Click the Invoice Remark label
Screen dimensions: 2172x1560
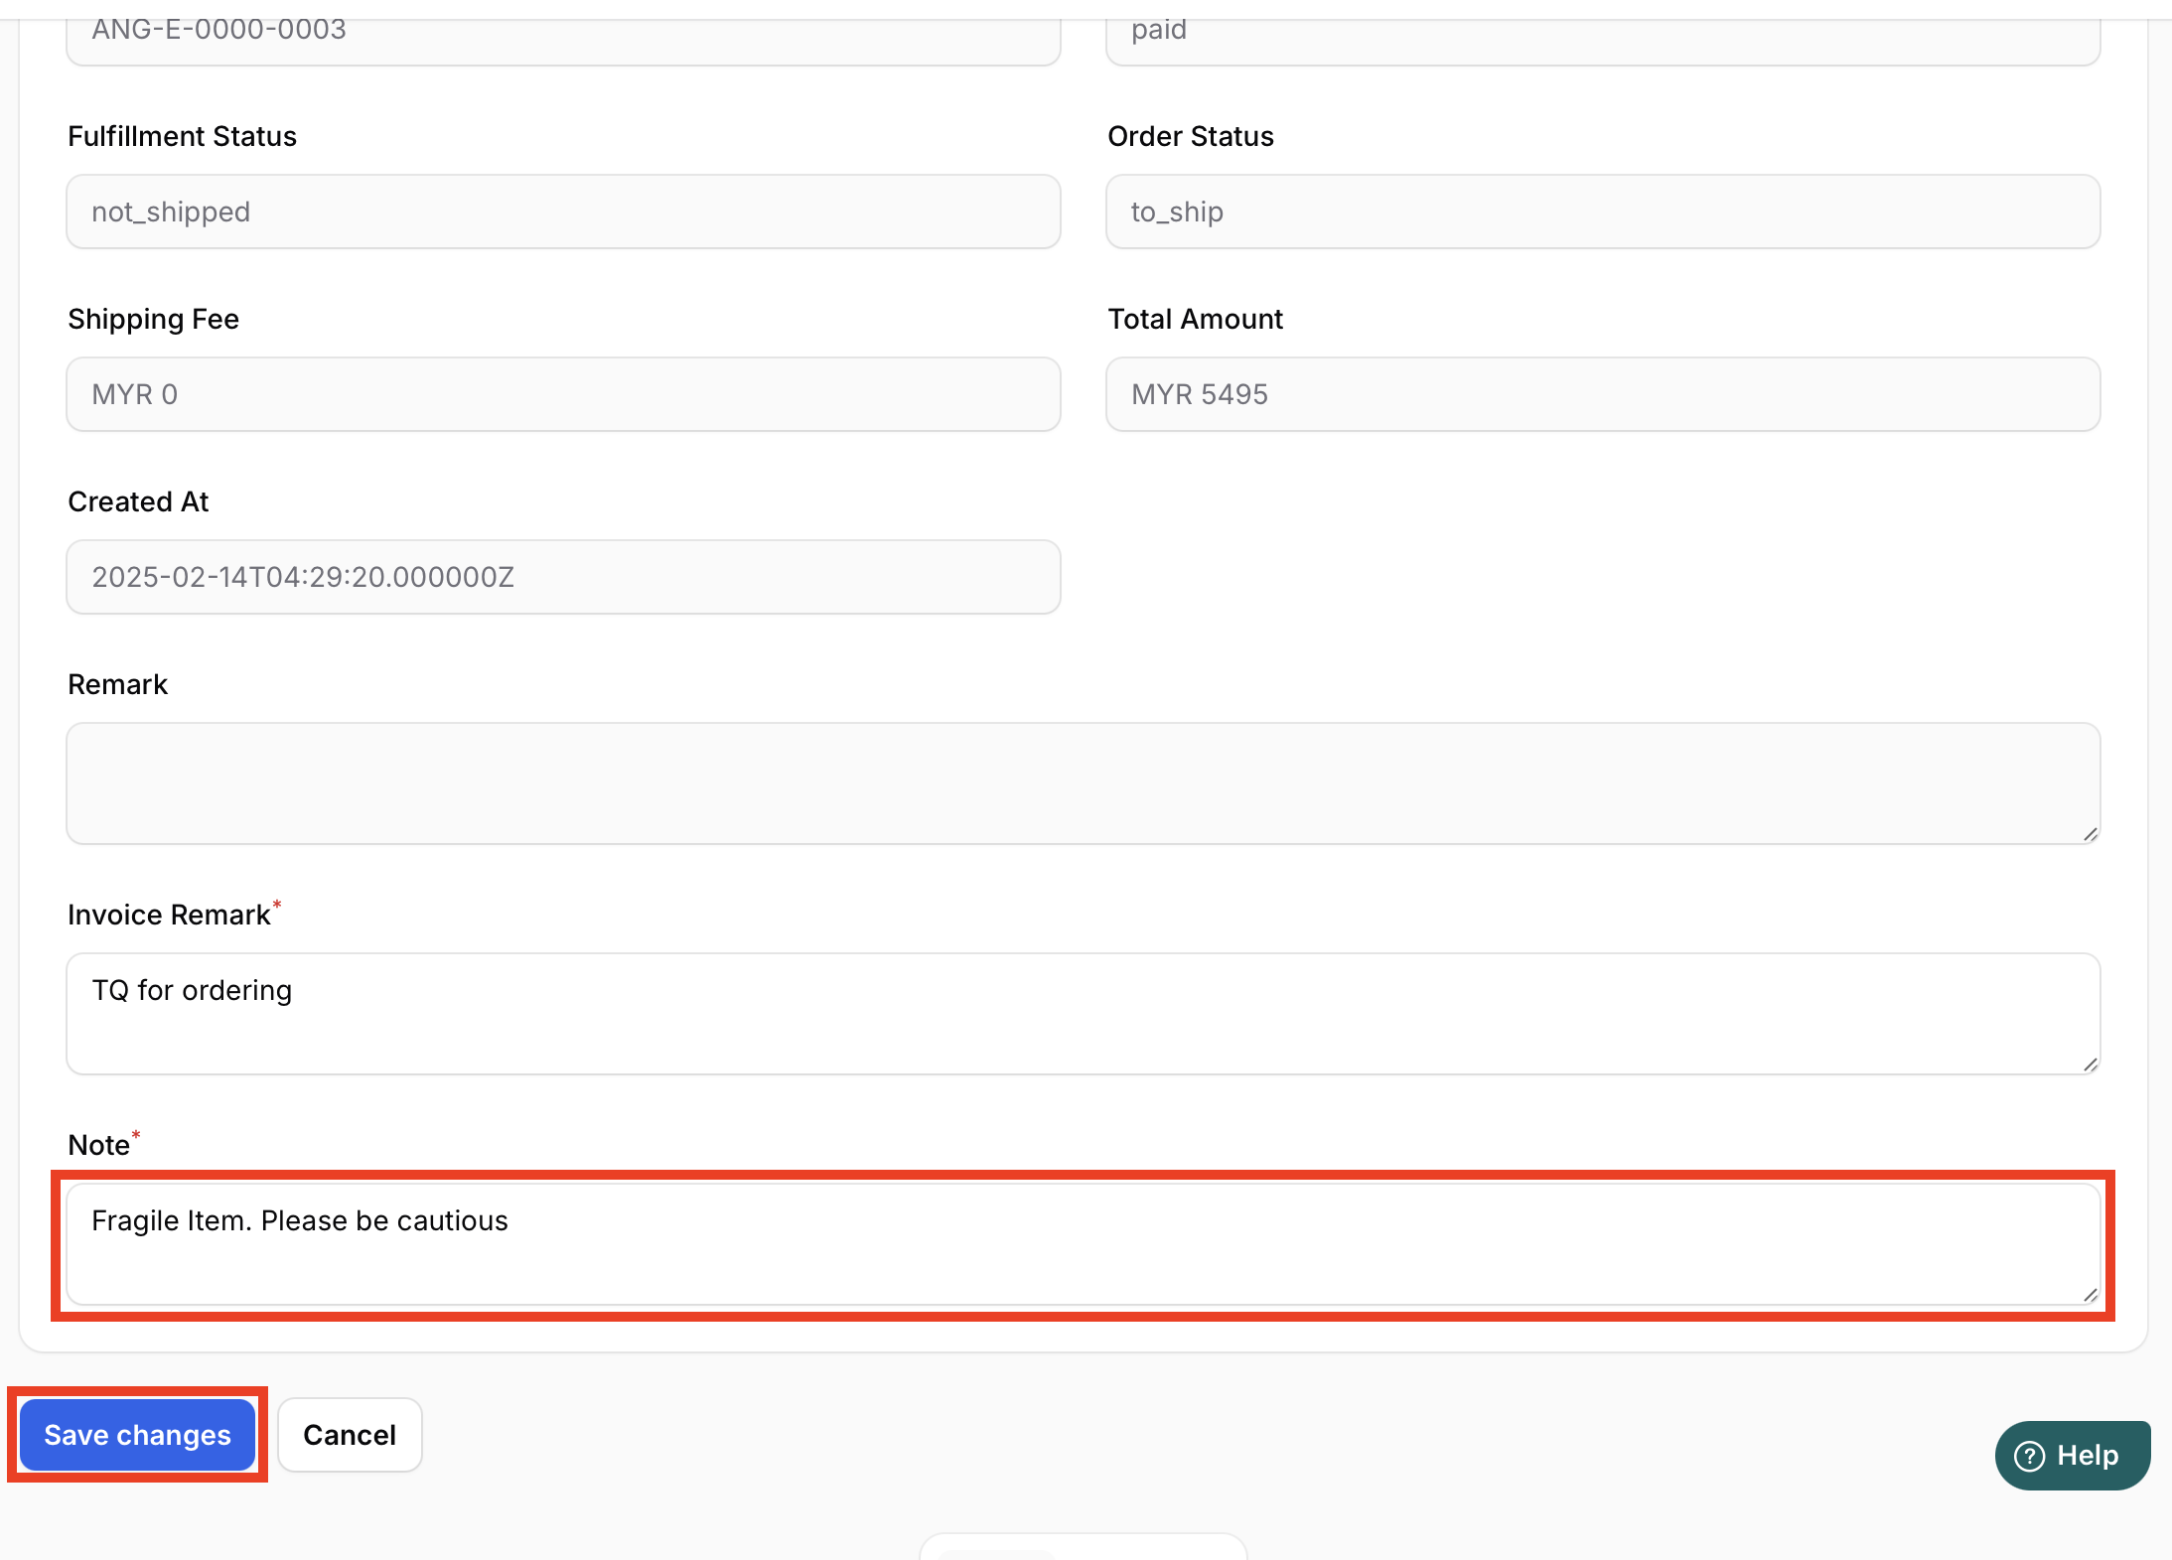pyautogui.click(x=169, y=915)
